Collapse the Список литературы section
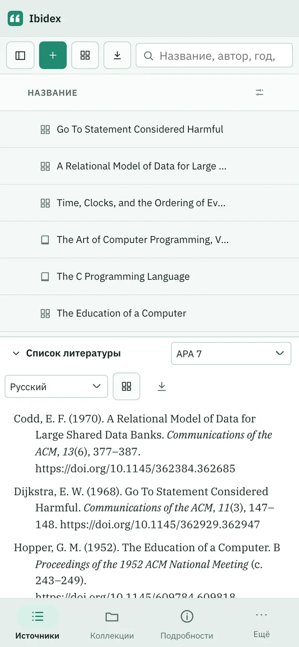299x647 pixels. click(x=16, y=354)
